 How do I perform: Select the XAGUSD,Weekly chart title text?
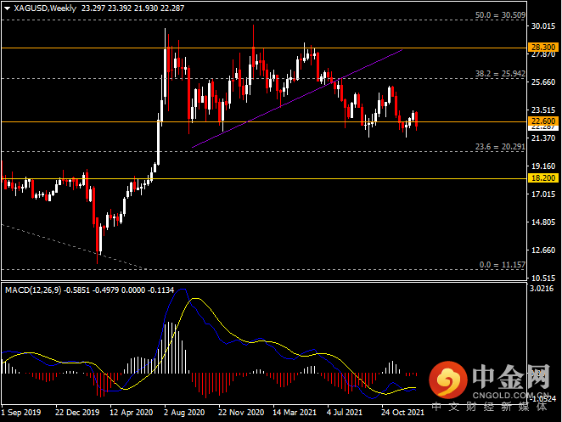click(x=45, y=8)
